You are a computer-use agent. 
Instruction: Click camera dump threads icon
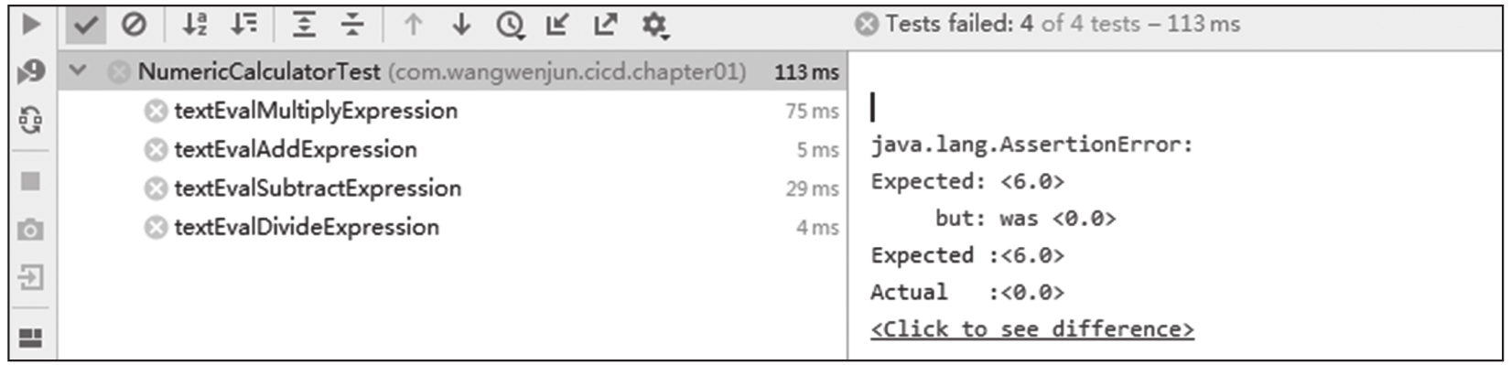click(x=30, y=229)
